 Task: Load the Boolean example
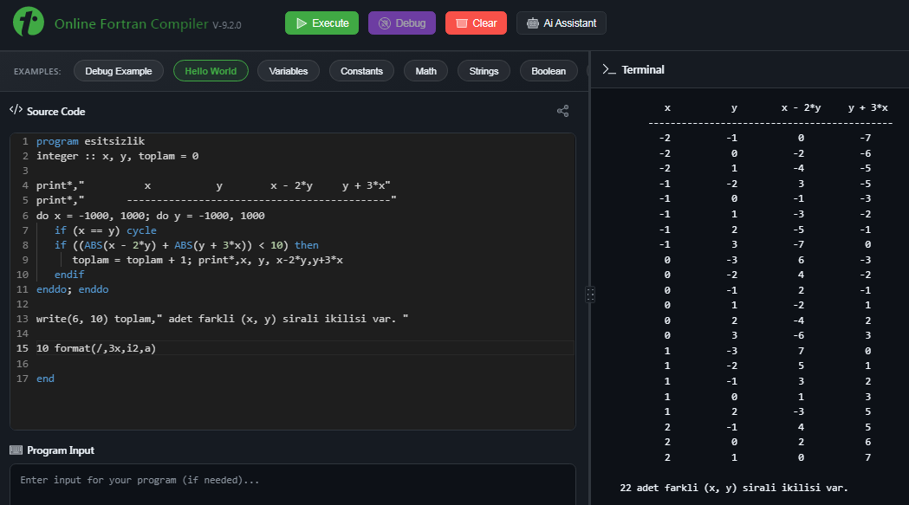(549, 71)
